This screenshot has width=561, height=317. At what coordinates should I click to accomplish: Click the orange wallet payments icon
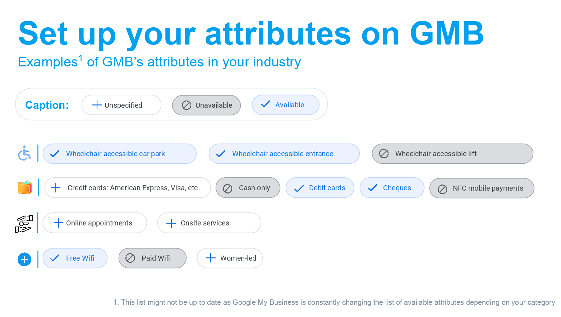point(25,187)
